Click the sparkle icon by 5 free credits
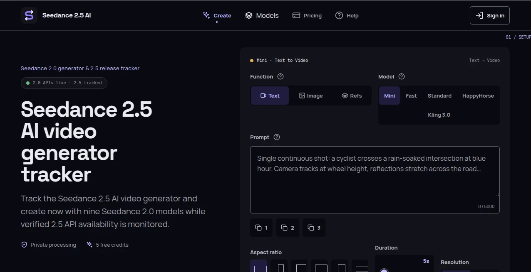Image resolution: width=531 pixels, height=272 pixels. [x=89, y=245]
